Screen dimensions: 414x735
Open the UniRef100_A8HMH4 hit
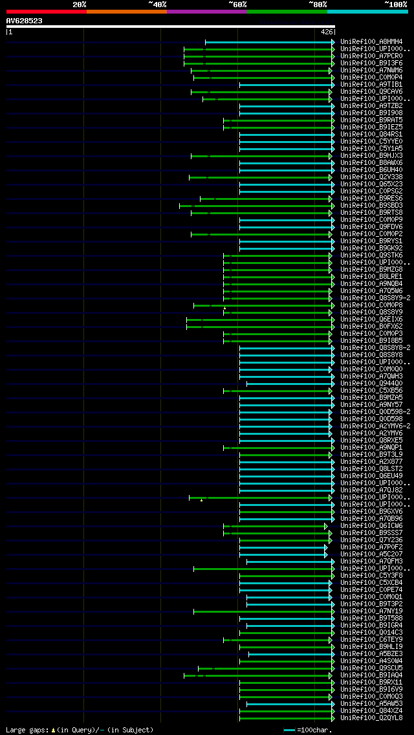371,41
